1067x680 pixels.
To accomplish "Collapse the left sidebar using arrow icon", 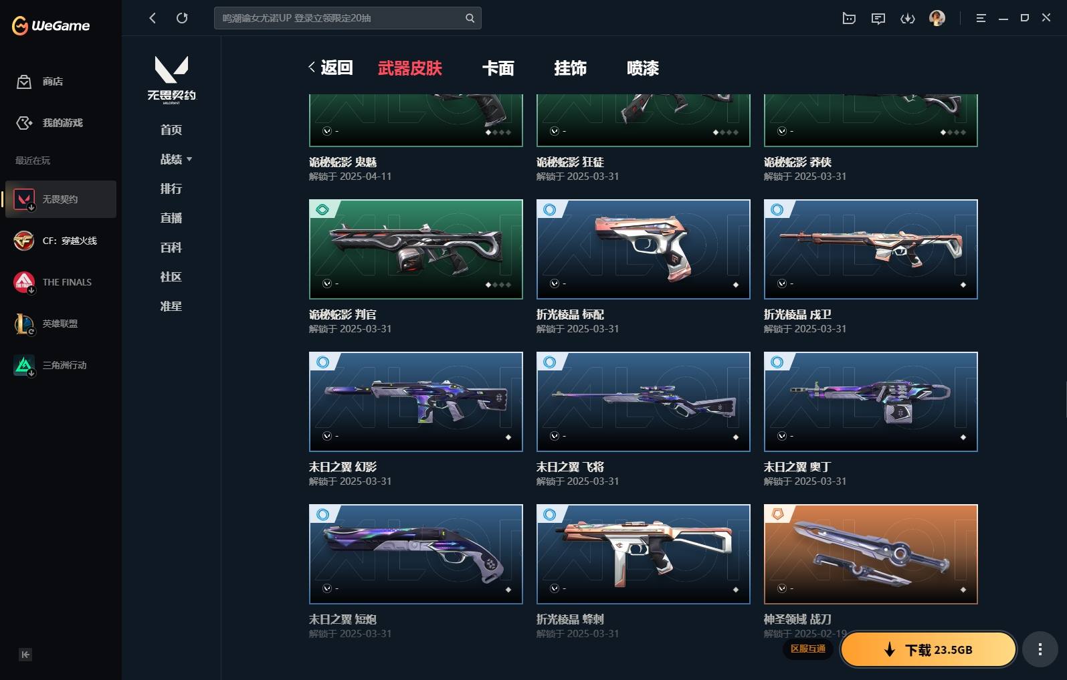I will tap(25, 655).
